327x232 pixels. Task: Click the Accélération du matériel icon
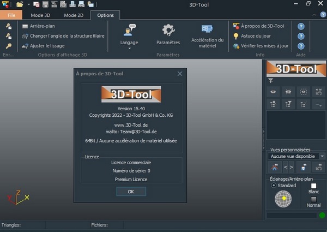click(x=207, y=30)
